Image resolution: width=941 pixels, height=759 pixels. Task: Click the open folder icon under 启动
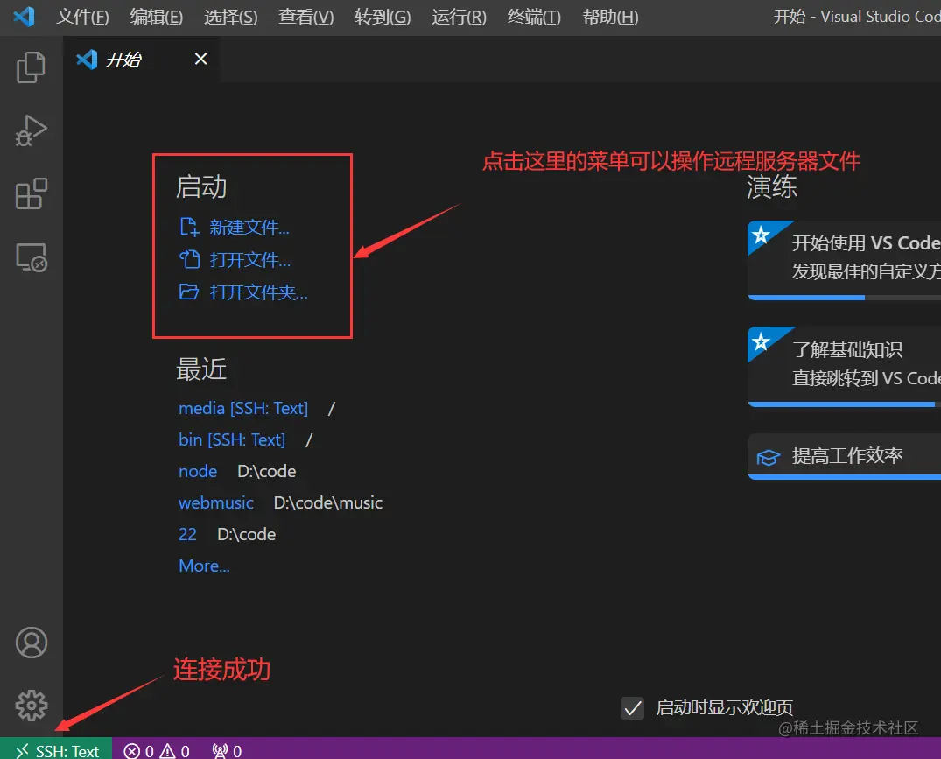189,292
